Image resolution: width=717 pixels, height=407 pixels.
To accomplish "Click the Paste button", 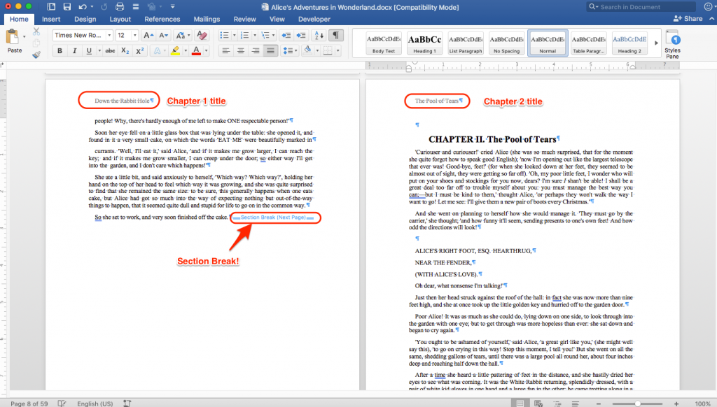I will coord(14,41).
